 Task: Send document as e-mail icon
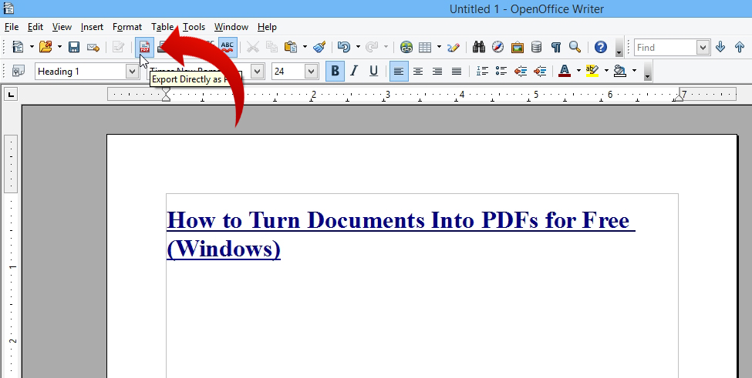tap(93, 47)
